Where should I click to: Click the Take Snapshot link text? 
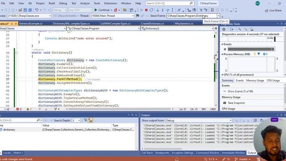click(236, 103)
